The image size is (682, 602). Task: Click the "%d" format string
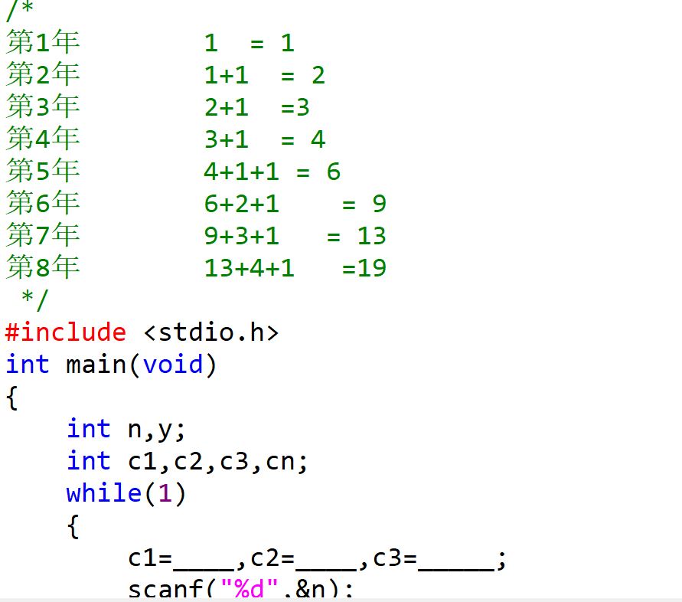click(250, 590)
